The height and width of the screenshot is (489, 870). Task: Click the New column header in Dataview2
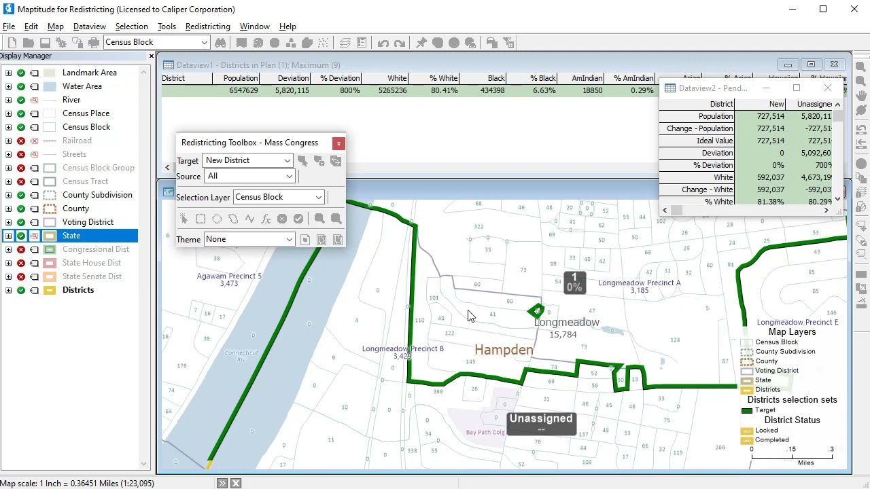pos(760,104)
